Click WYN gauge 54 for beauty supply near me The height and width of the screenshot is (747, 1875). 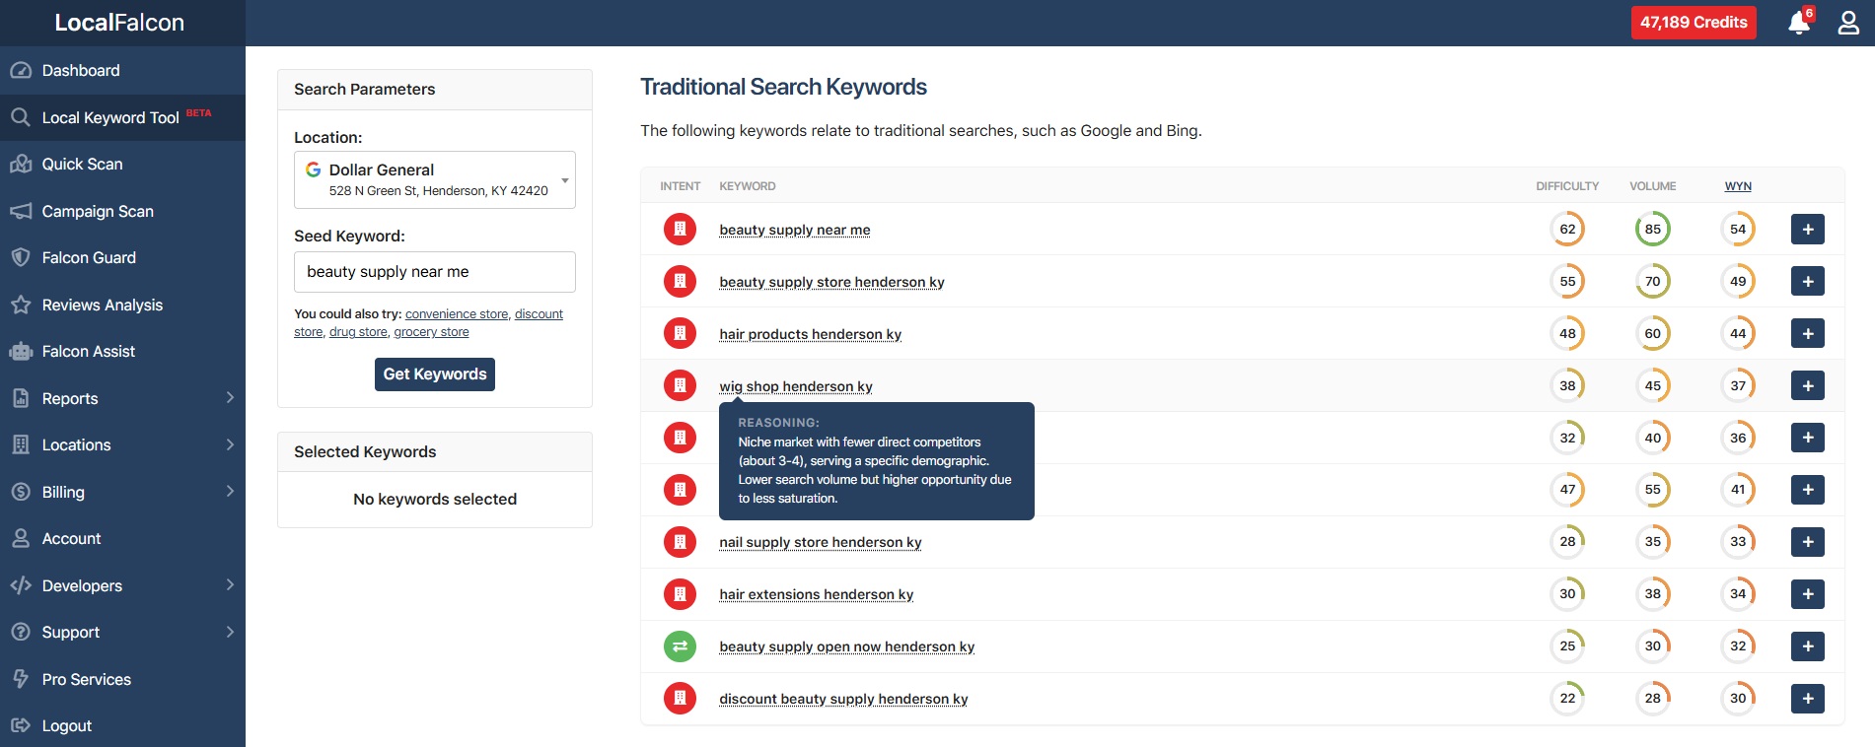(x=1738, y=230)
